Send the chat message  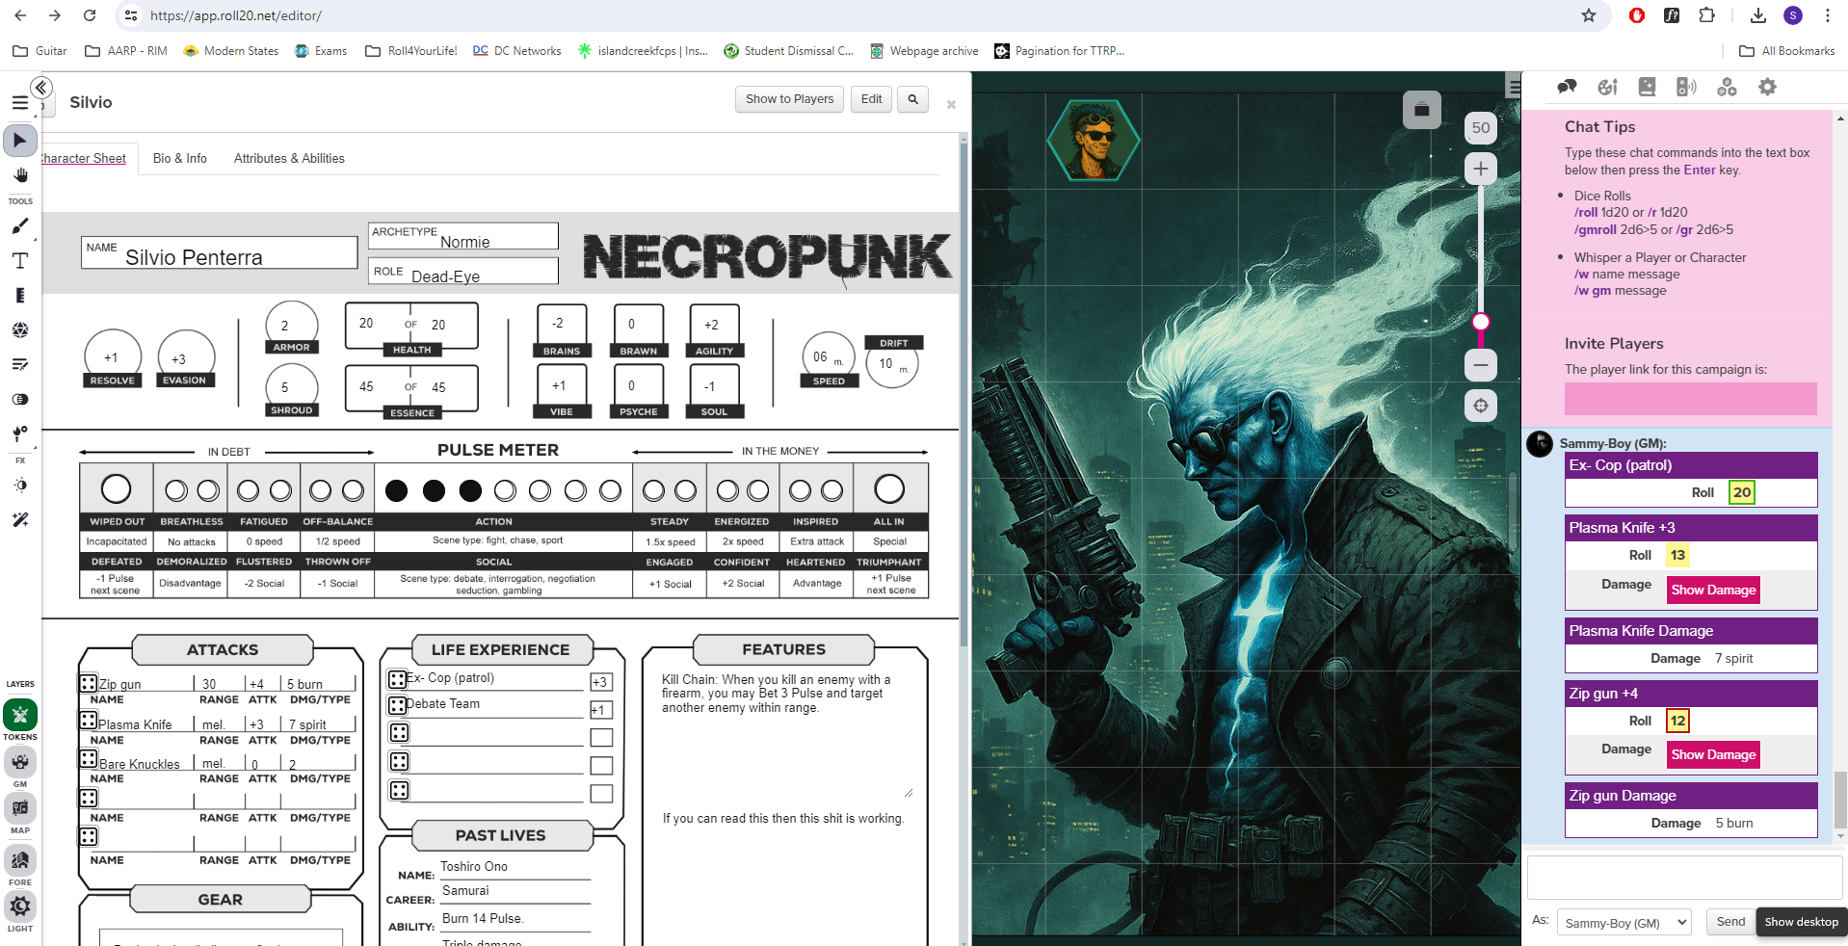[1730, 922]
